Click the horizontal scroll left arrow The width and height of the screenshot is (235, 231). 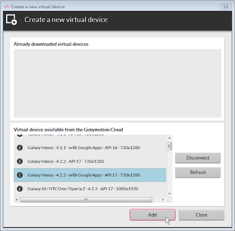[17, 200]
